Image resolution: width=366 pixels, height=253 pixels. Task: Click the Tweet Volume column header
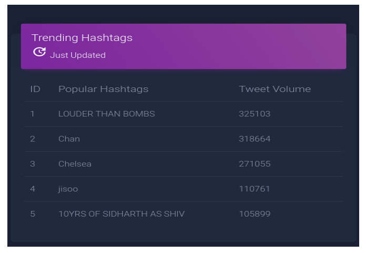point(274,89)
